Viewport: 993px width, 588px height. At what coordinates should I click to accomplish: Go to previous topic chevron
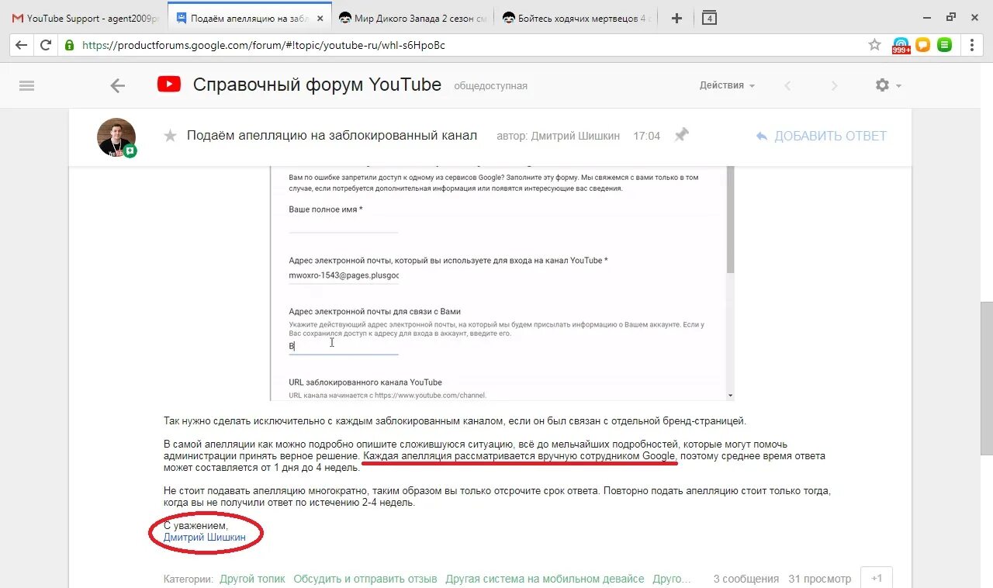click(x=787, y=85)
